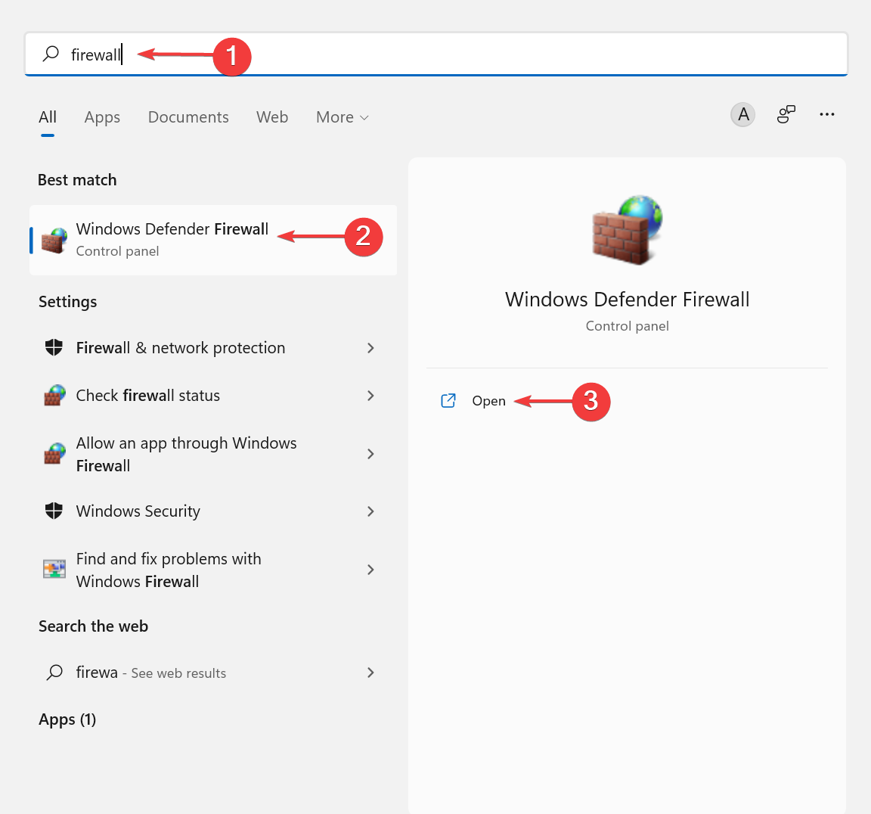871x814 pixels.
Task: Open Firewall & network protection setting
Action: pyautogui.click(x=213, y=348)
